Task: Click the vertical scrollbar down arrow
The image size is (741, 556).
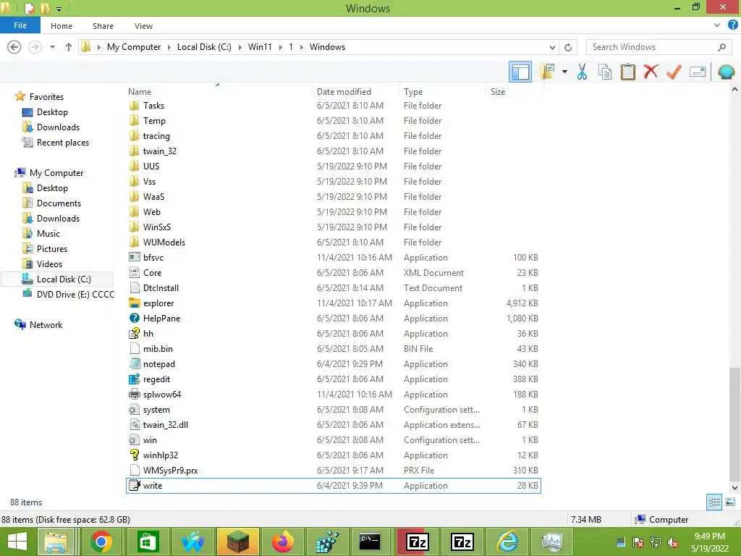Action: (734, 487)
